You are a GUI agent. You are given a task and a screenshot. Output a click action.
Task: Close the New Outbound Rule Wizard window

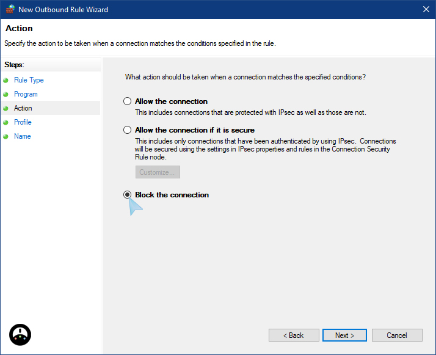426,9
